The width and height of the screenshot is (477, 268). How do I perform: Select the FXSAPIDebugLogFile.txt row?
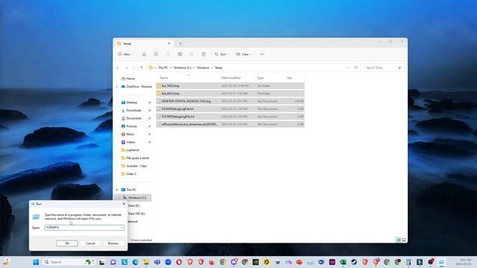pyautogui.click(x=230, y=109)
